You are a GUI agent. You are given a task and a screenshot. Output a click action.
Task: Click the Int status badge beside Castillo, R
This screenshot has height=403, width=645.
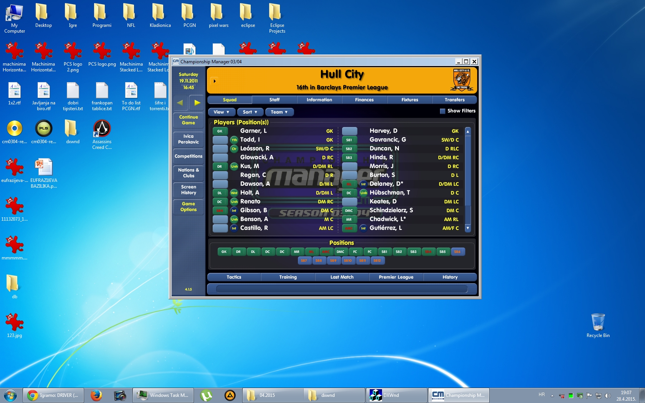pos(234,228)
